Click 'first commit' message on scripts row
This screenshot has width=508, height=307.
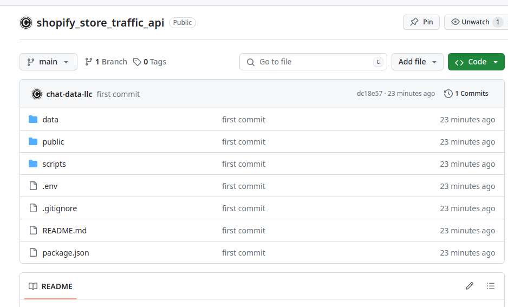click(x=244, y=164)
